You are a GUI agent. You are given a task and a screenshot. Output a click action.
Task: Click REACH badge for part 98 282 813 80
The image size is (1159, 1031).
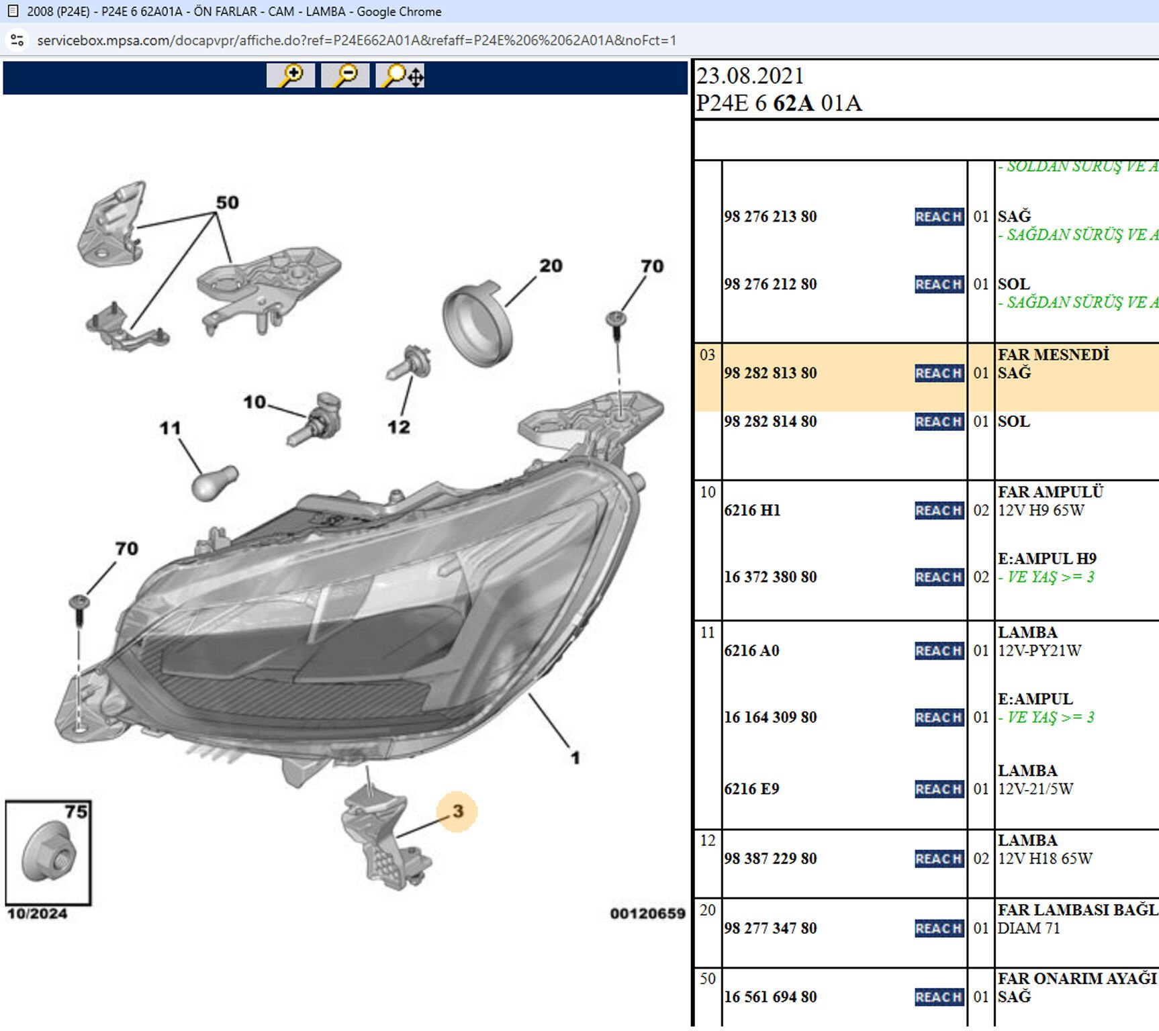pos(939,373)
